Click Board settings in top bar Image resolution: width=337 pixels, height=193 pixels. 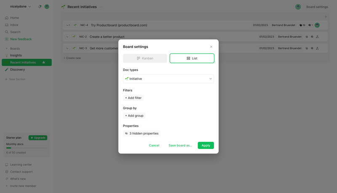click(317, 7)
